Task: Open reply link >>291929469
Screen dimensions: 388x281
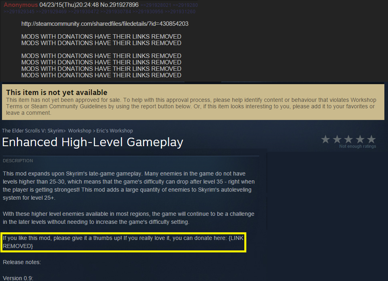Action: (51, 12)
